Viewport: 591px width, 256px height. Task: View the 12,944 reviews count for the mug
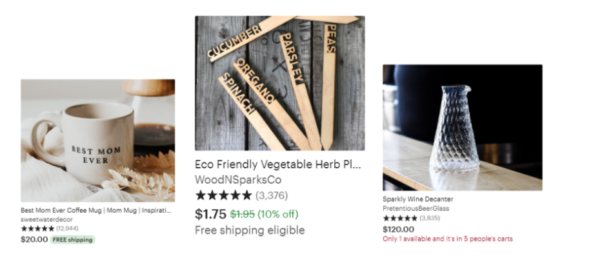coord(68,228)
